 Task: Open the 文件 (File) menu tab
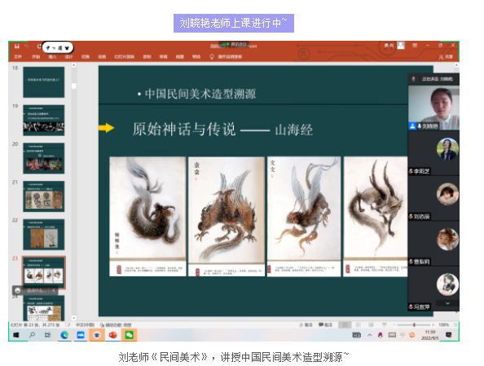click(18, 56)
